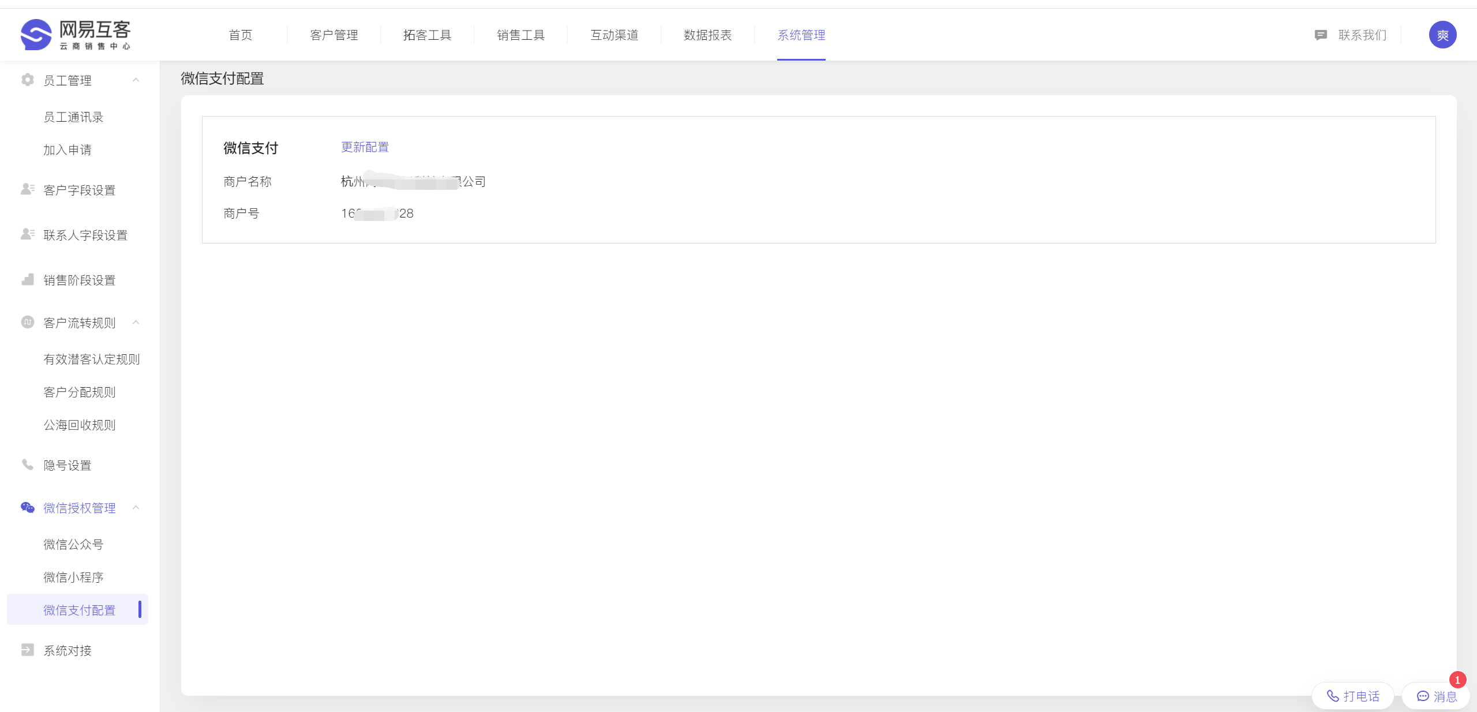Open 销售阶段设置 in sidebar

pos(80,280)
